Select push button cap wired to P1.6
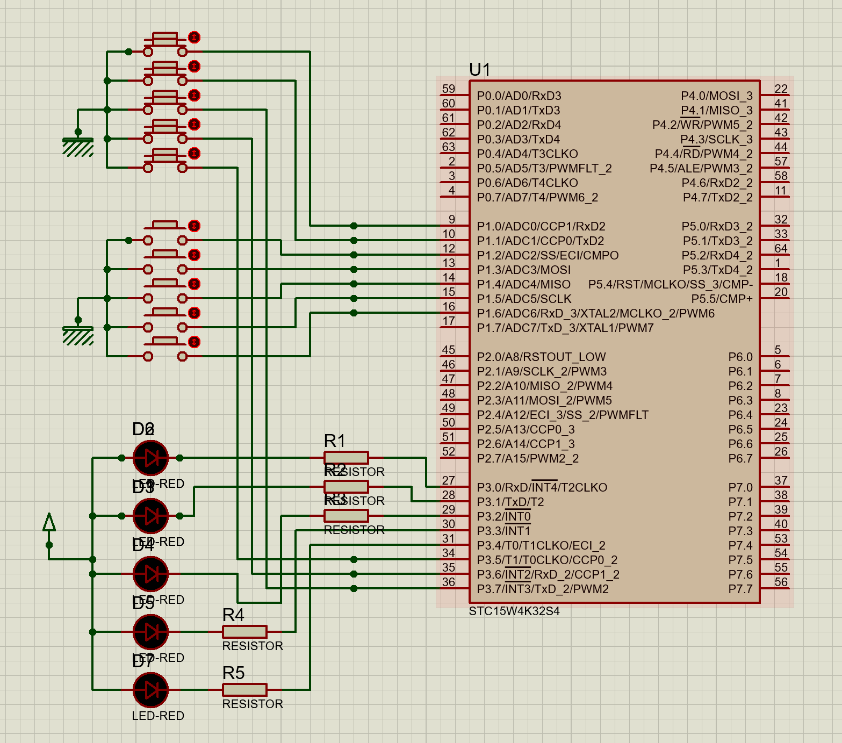The height and width of the screenshot is (743, 842). click(165, 341)
